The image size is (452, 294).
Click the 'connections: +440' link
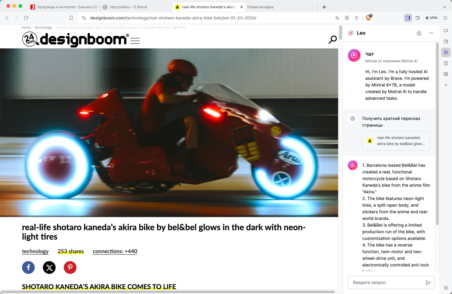pos(115,251)
